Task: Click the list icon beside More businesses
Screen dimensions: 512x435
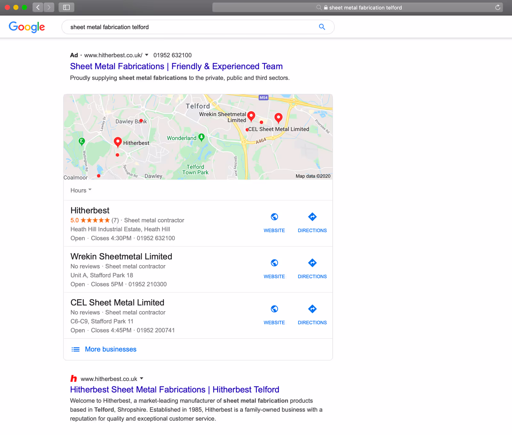Action: click(x=76, y=349)
